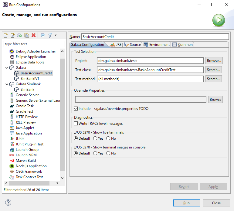
Task: Delete selected configuration with red X
Action: pyautogui.click(x=34, y=36)
